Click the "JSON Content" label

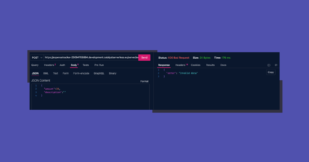click(41, 80)
